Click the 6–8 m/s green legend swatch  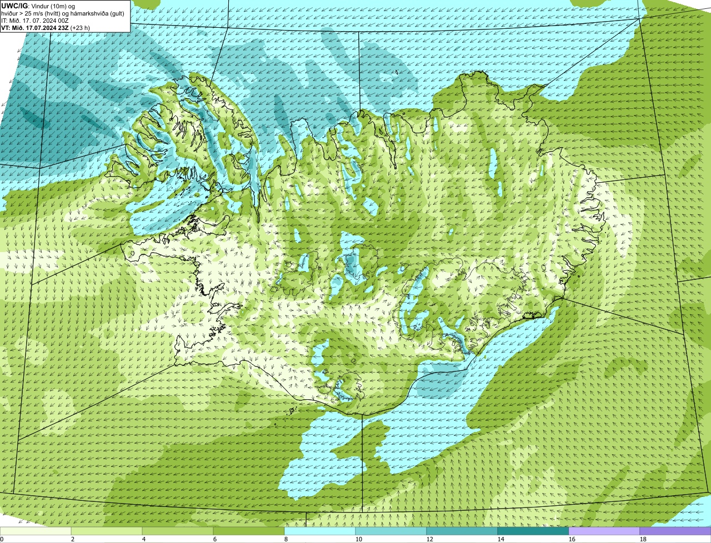pyautogui.click(x=249, y=531)
